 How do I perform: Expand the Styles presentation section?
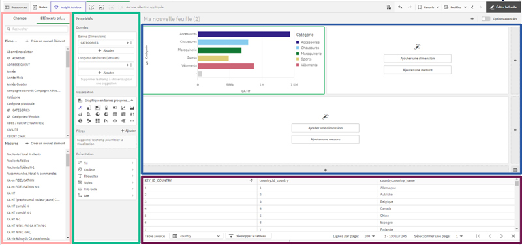[106, 182]
